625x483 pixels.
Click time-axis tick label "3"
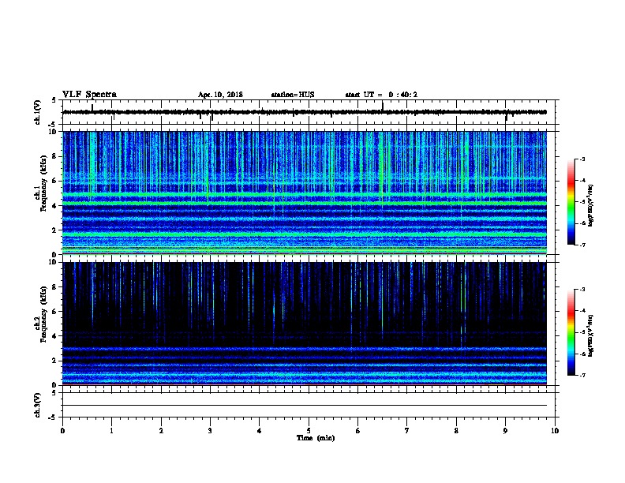[210, 431]
